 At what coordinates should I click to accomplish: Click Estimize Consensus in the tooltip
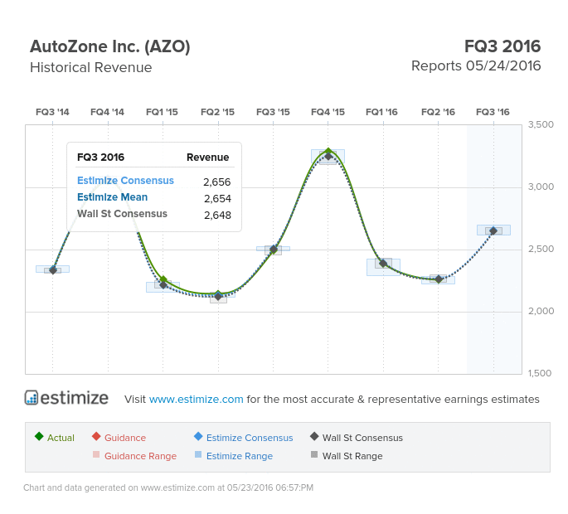coord(125,181)
